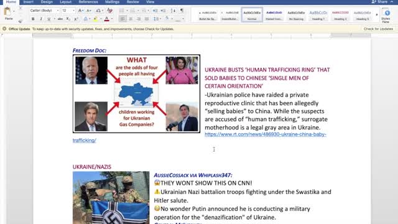The height and width of the screenshot is (224, 398).
Task: Click the Numbering list icon
Action: [132, 11]
